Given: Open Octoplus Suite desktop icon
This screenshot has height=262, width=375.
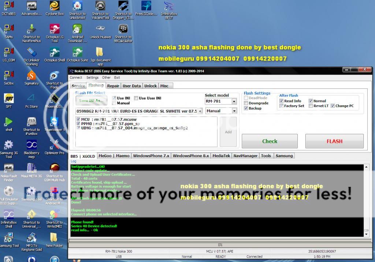Looking at the screenshot, I should (x=77, y=55).
